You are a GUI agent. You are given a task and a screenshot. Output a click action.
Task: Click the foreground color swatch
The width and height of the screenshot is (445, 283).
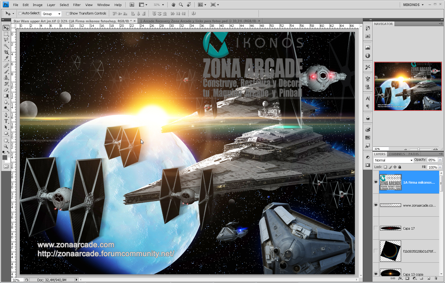point(5,157)
